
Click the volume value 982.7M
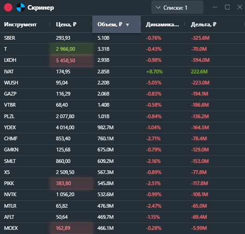click(106, 127)
